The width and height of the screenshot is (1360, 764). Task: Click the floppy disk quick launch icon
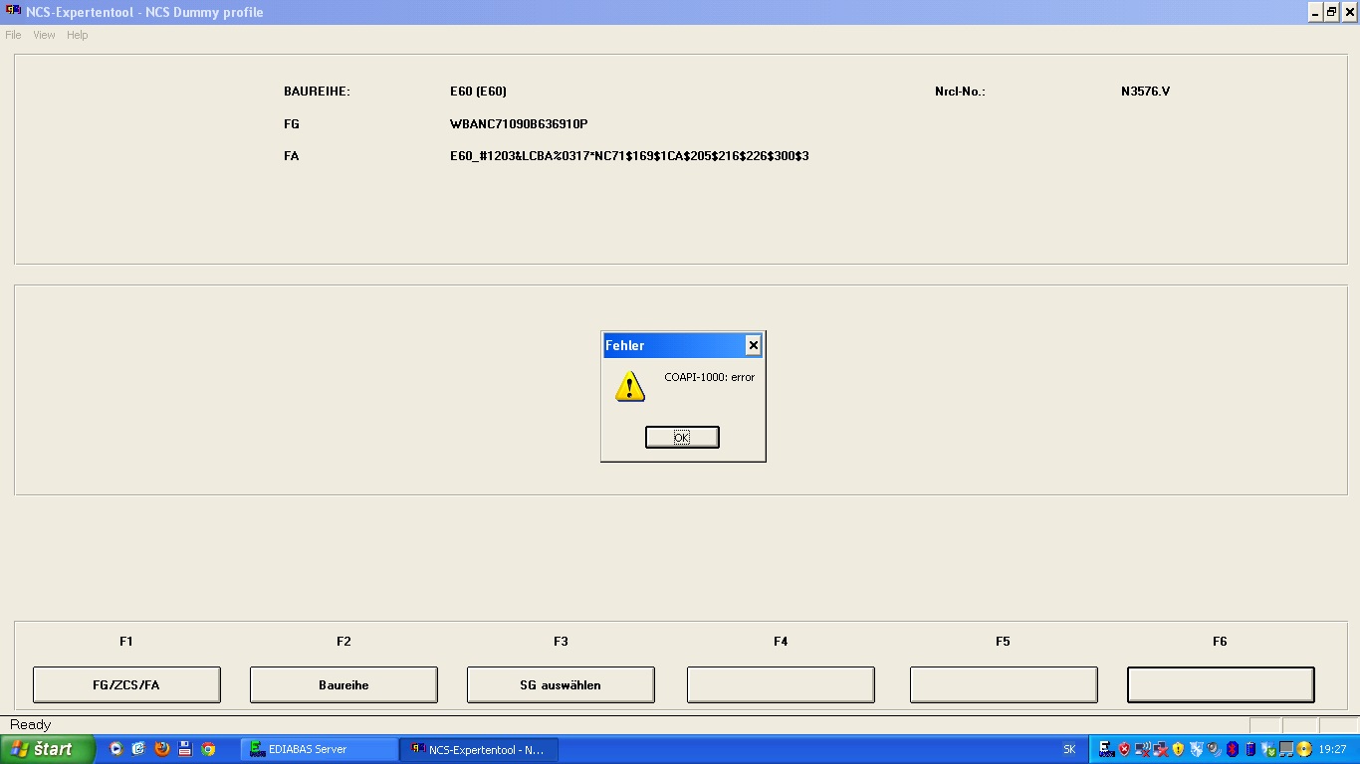coord(185,749)
